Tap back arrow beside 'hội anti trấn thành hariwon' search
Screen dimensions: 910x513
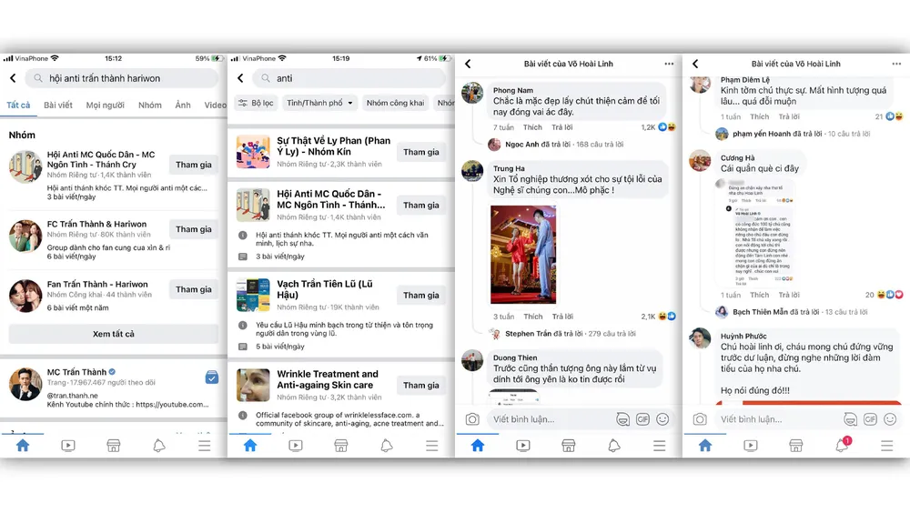13,78
